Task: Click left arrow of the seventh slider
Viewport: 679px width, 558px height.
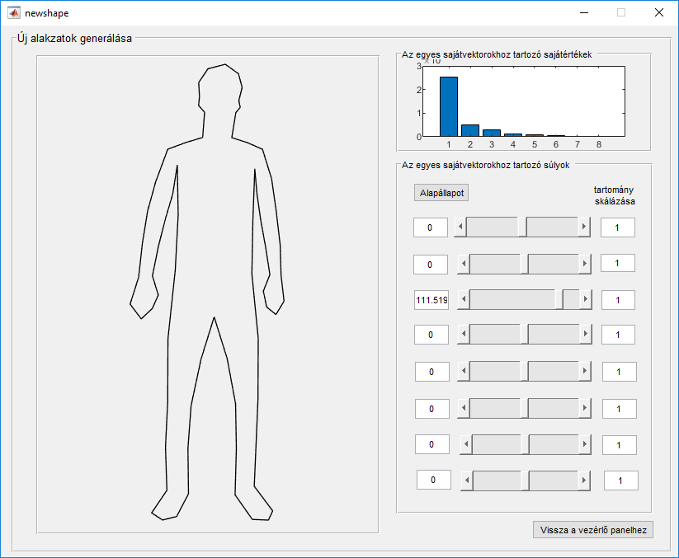Action: 465,444
